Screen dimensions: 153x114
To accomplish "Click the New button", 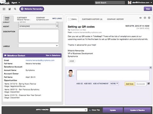I will point(148,9).
